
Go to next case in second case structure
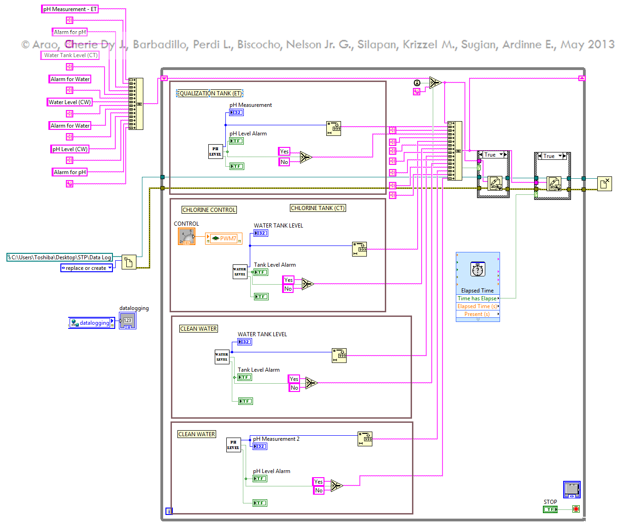565,156
